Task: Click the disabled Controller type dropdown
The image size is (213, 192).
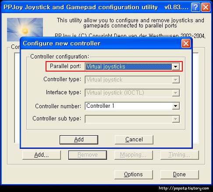Action: tap(132, 80)
